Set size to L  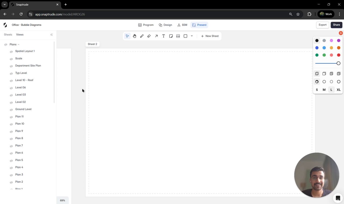pyautogui.click(x=331, y=90)
